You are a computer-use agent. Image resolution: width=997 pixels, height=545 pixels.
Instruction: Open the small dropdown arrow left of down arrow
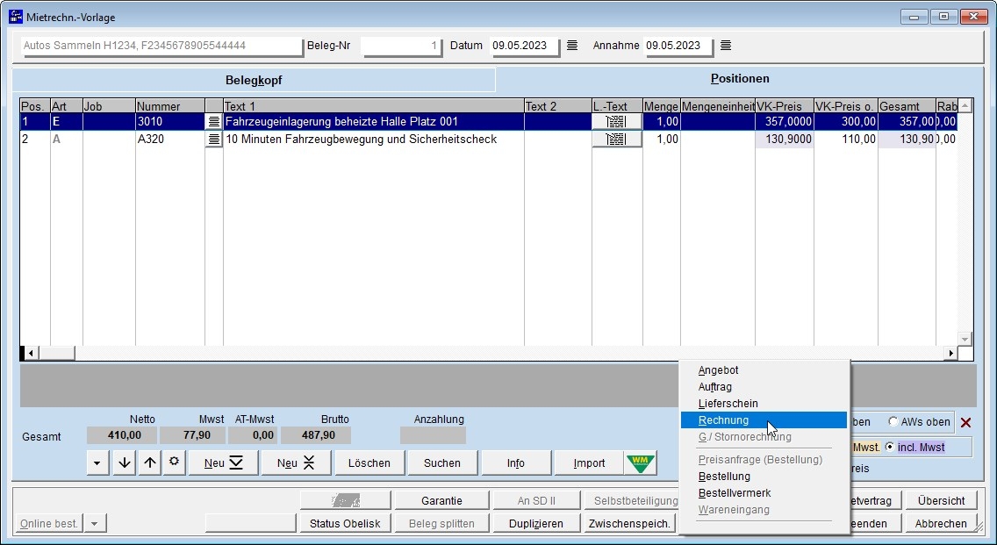[97, 463]
